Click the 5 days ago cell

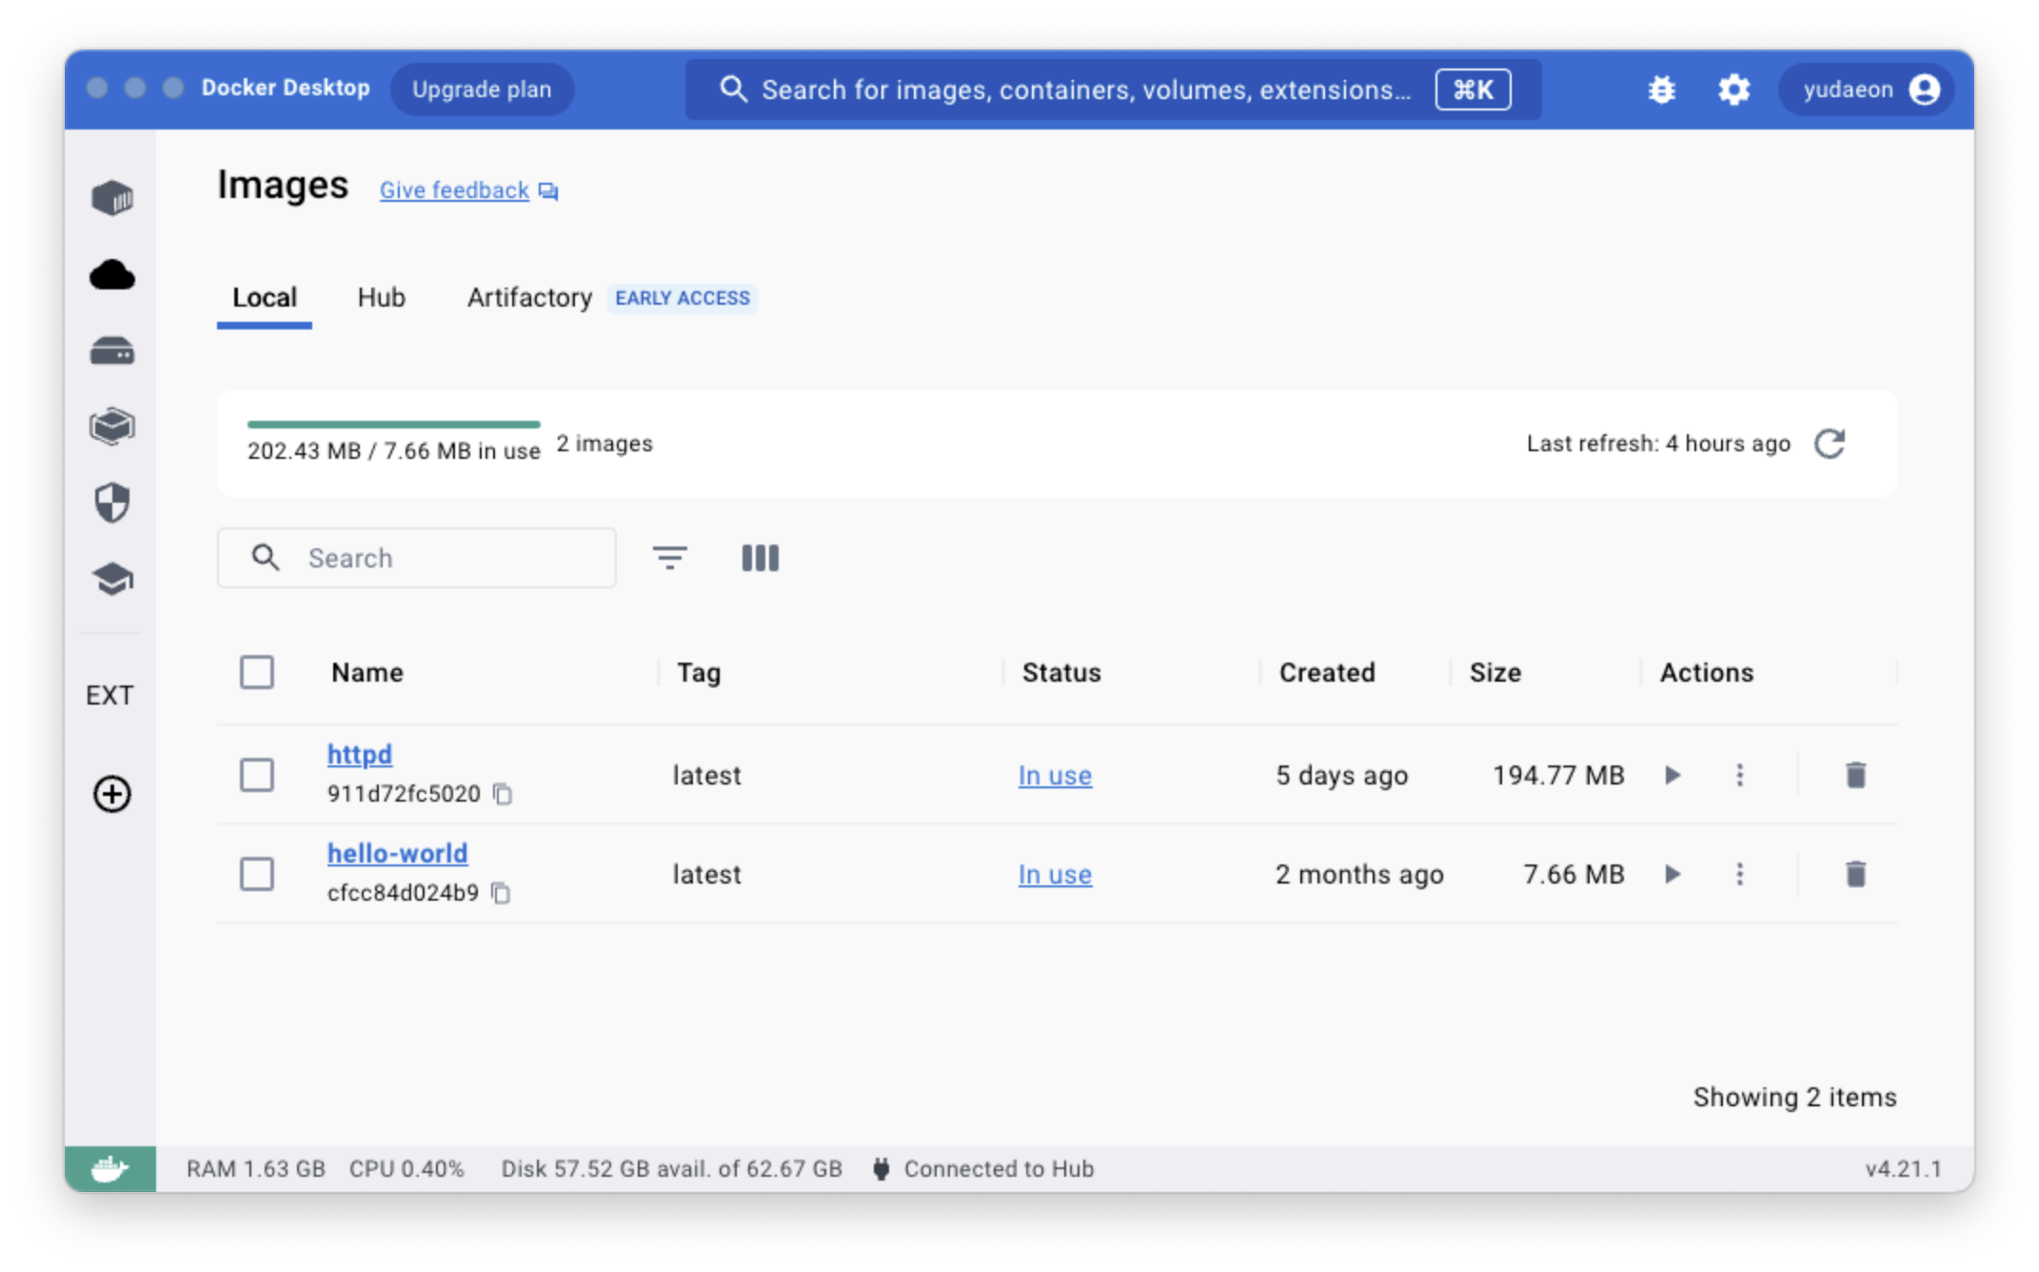click(x=1341, y=776)
